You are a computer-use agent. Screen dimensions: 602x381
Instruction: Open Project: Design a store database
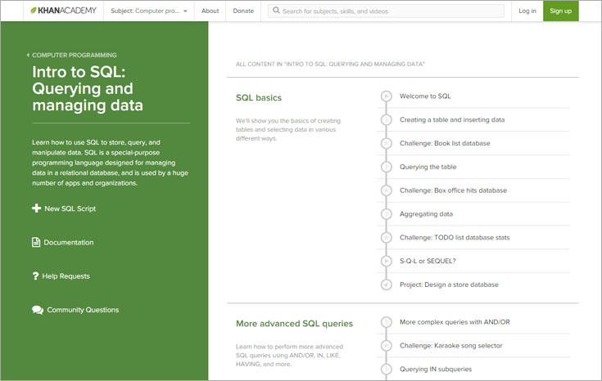[x=449, y=285]
